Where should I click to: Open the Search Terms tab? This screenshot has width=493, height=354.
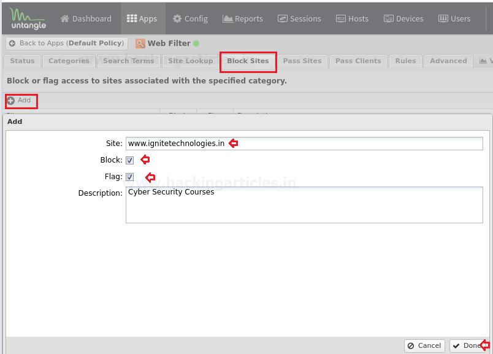129,61
